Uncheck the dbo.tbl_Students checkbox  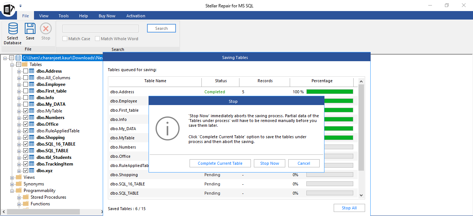coord(25,157)
